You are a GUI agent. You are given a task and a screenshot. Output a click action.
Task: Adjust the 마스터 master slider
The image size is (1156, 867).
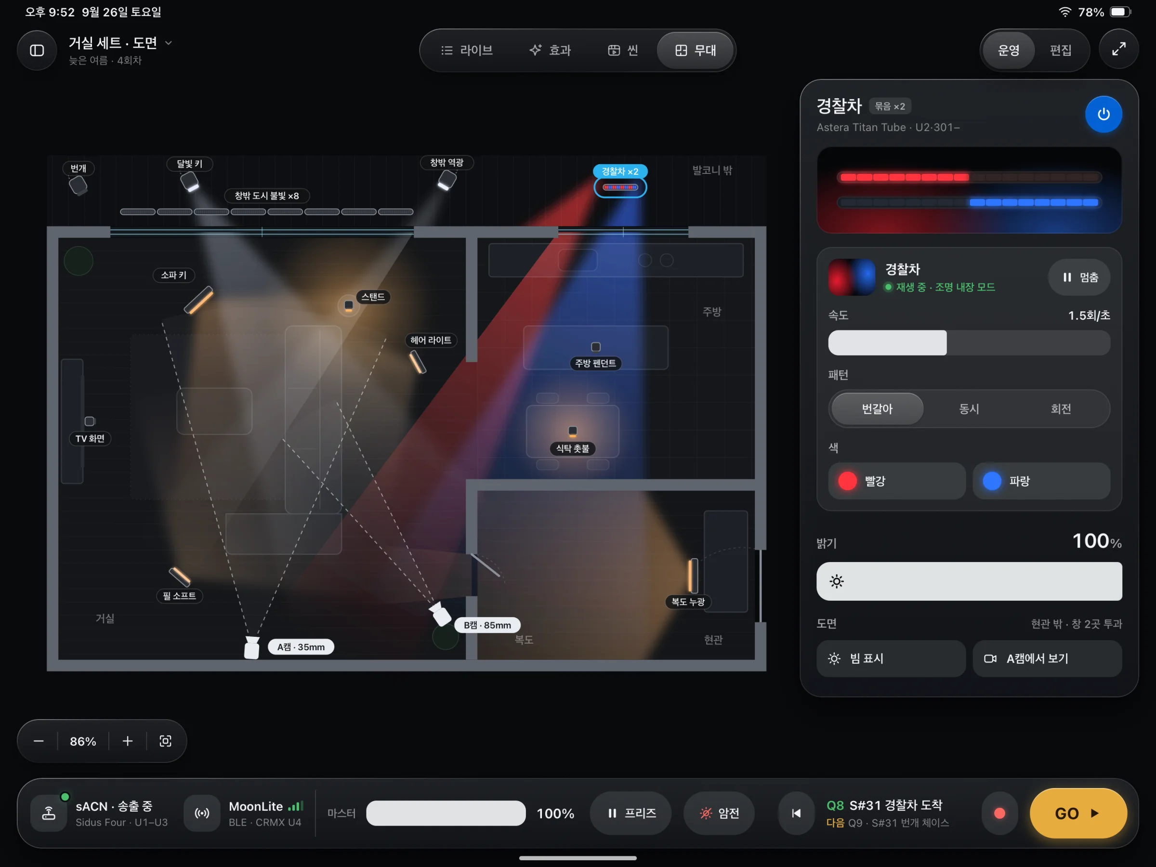tap(446, 813)
